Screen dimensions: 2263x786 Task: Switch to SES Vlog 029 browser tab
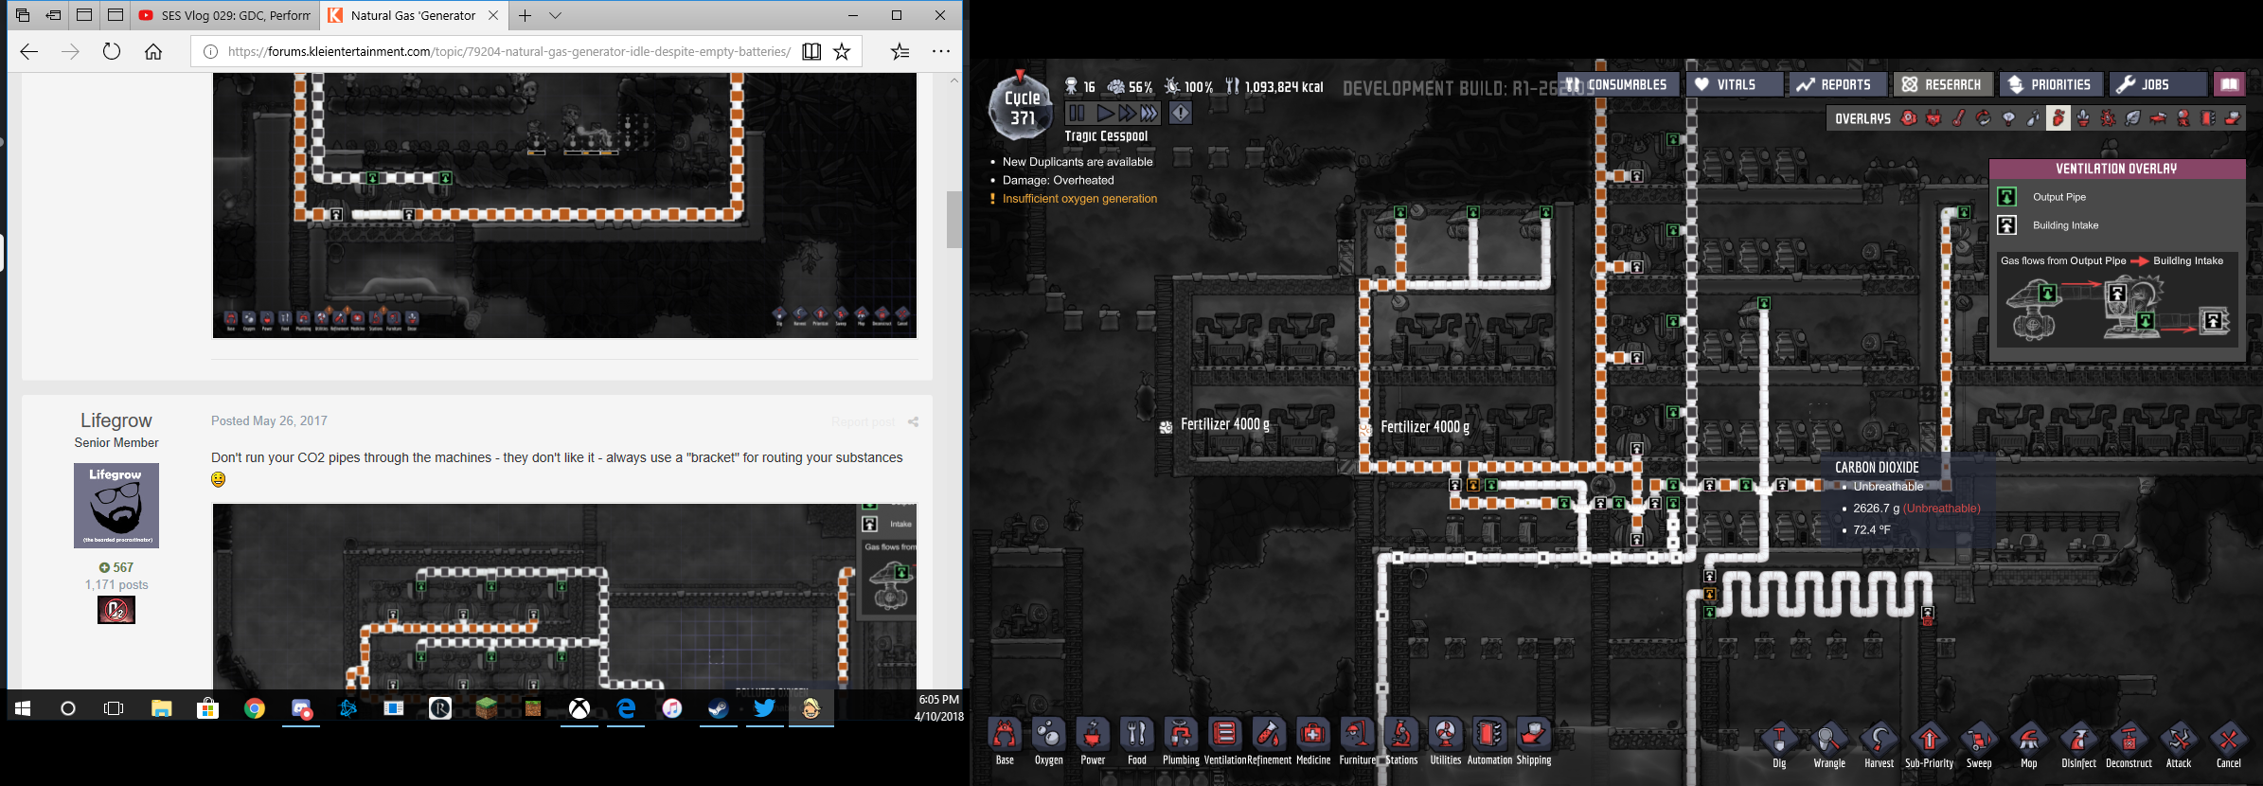[x=224, y=15]
